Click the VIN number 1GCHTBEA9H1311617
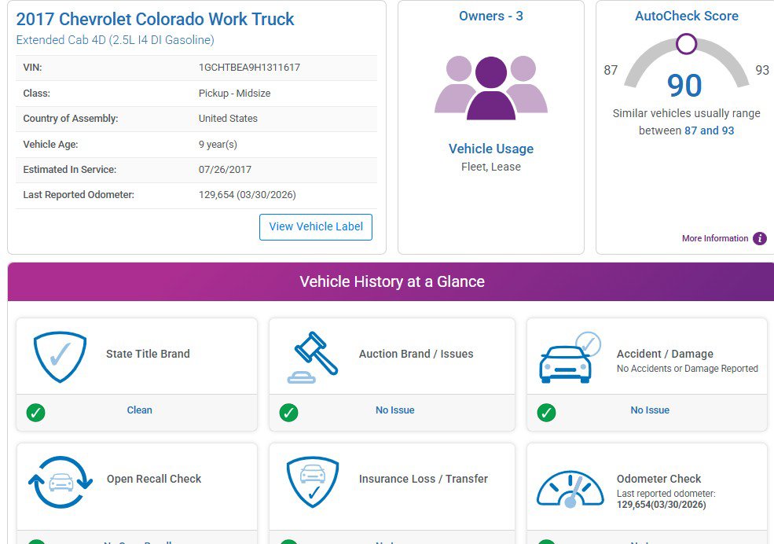This screenshot has height=544, width=774. pos(249,68)
